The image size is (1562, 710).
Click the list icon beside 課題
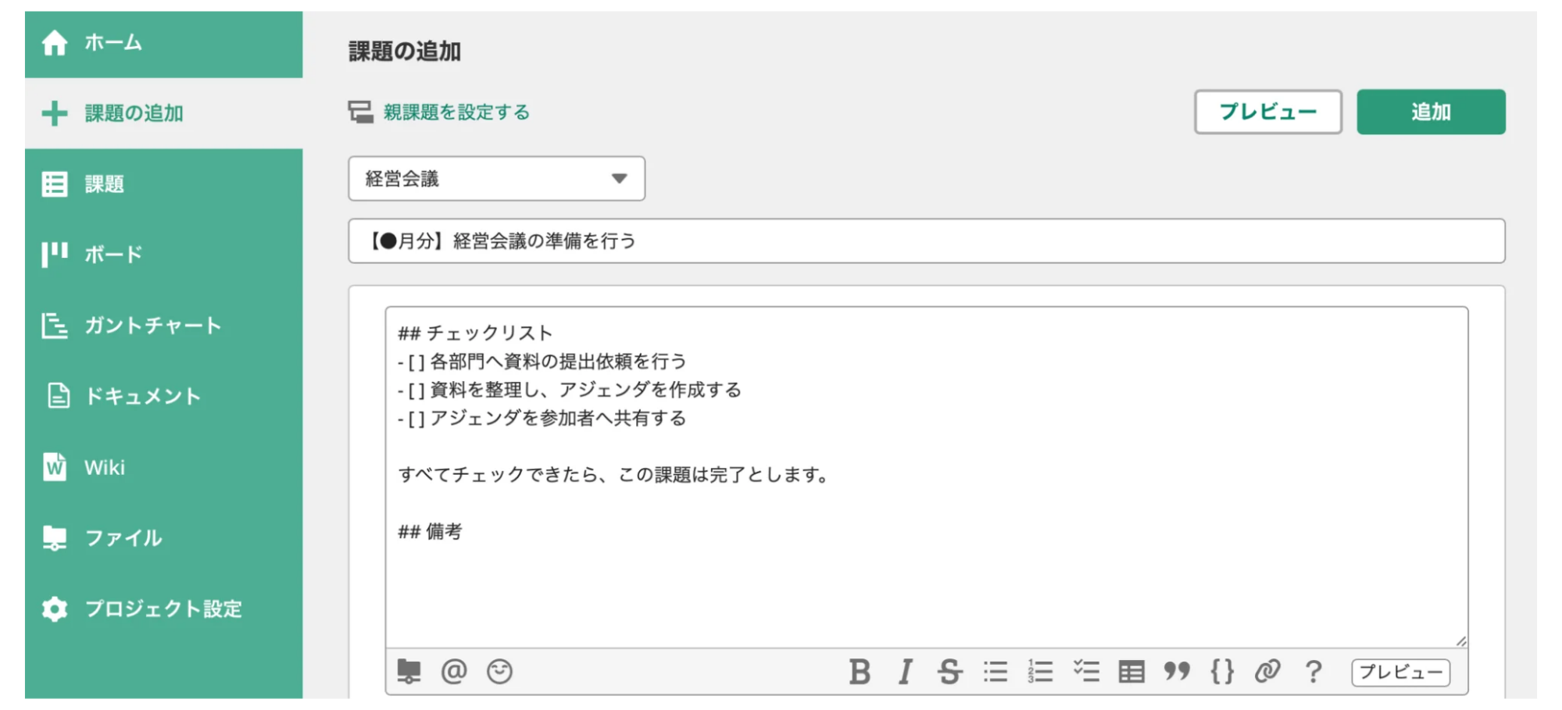coord(55,184)
